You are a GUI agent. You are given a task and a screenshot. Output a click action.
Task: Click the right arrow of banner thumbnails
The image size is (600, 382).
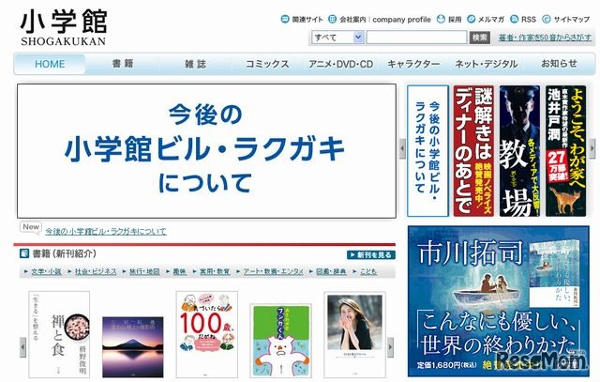[592, 148]
